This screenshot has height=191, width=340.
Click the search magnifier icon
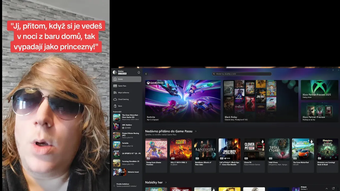pos(214,74)
